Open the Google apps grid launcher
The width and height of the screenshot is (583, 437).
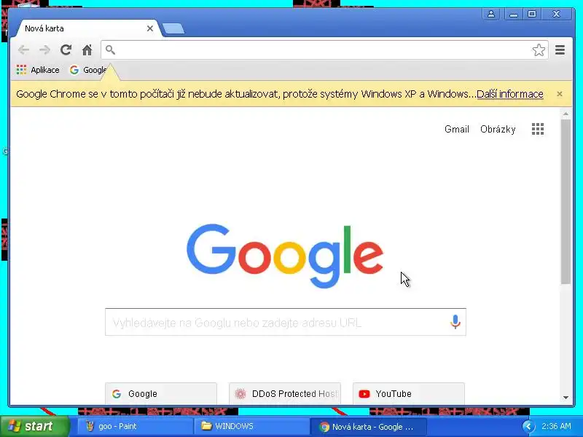[x=538, y=129]
